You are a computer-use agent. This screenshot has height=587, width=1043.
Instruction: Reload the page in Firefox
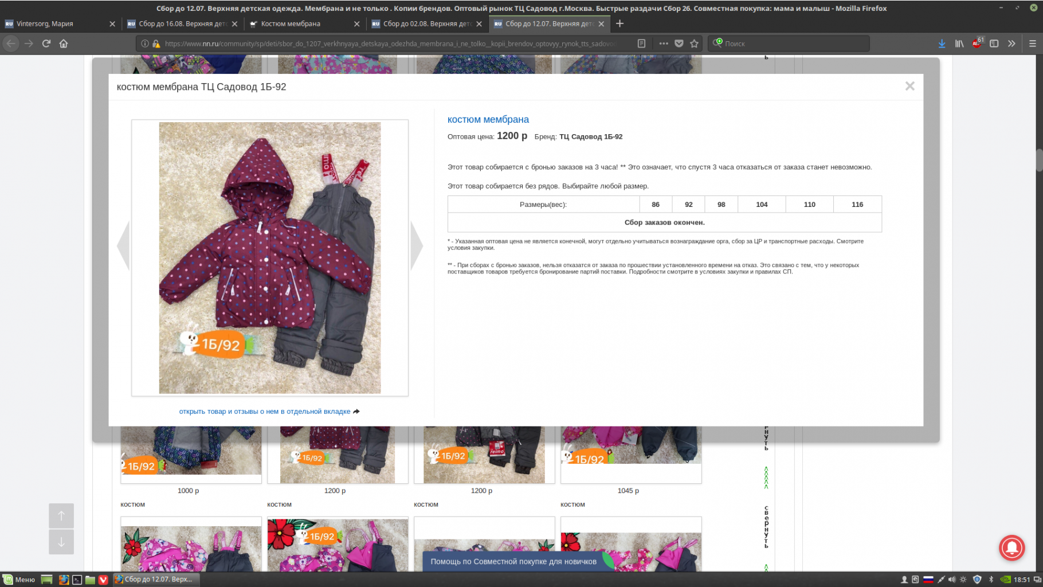46,44
